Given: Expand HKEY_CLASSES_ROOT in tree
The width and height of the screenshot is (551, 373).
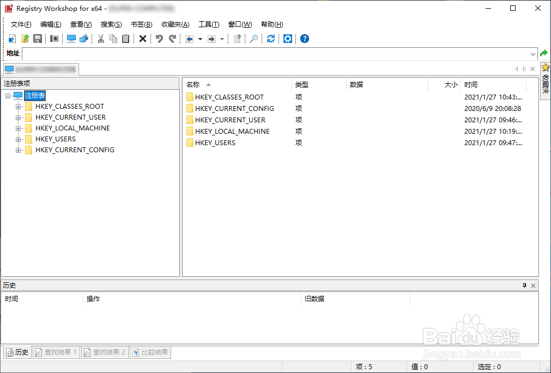Looking at the screenshot, I should 18,107.
